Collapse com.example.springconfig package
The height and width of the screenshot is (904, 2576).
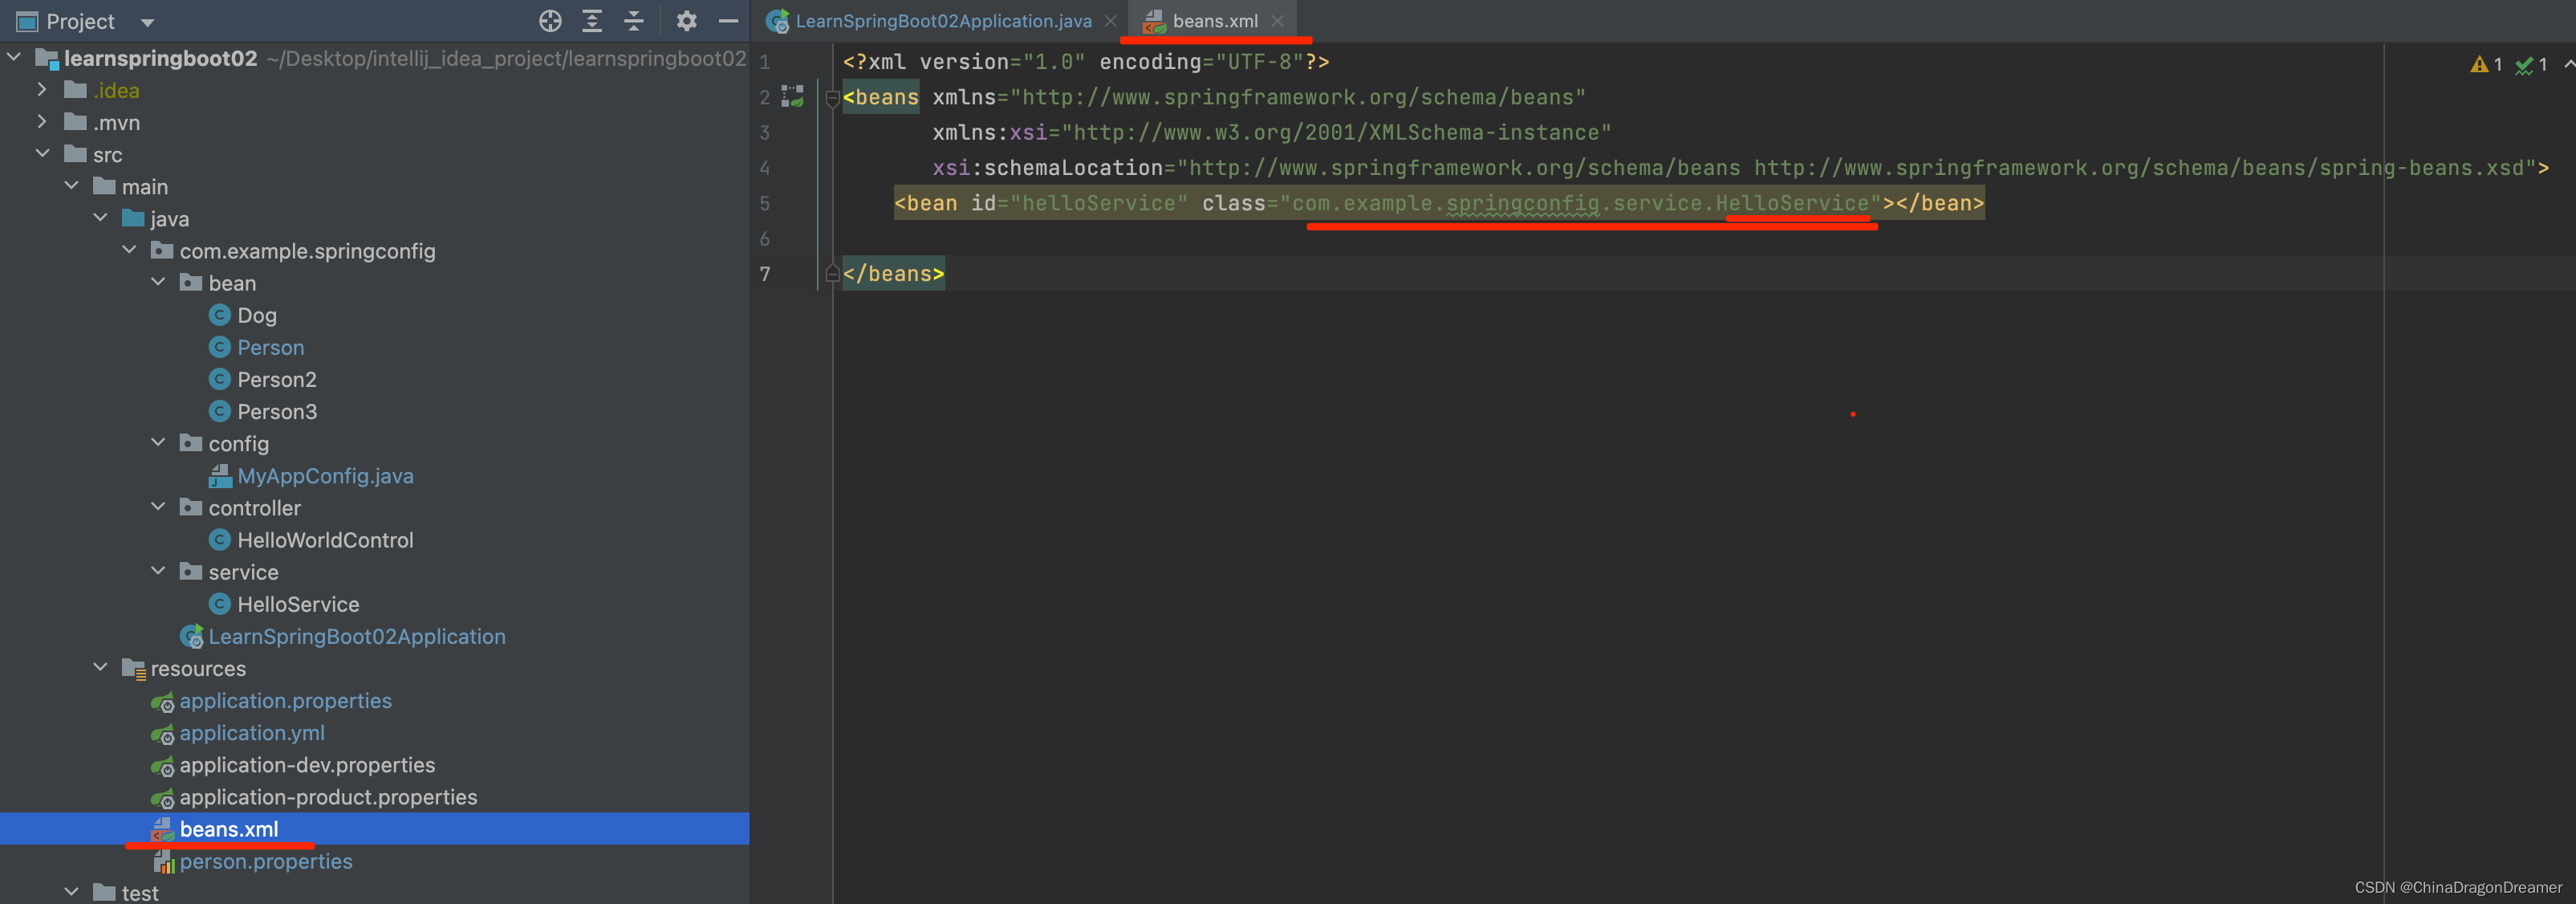[x=129, y=249]
